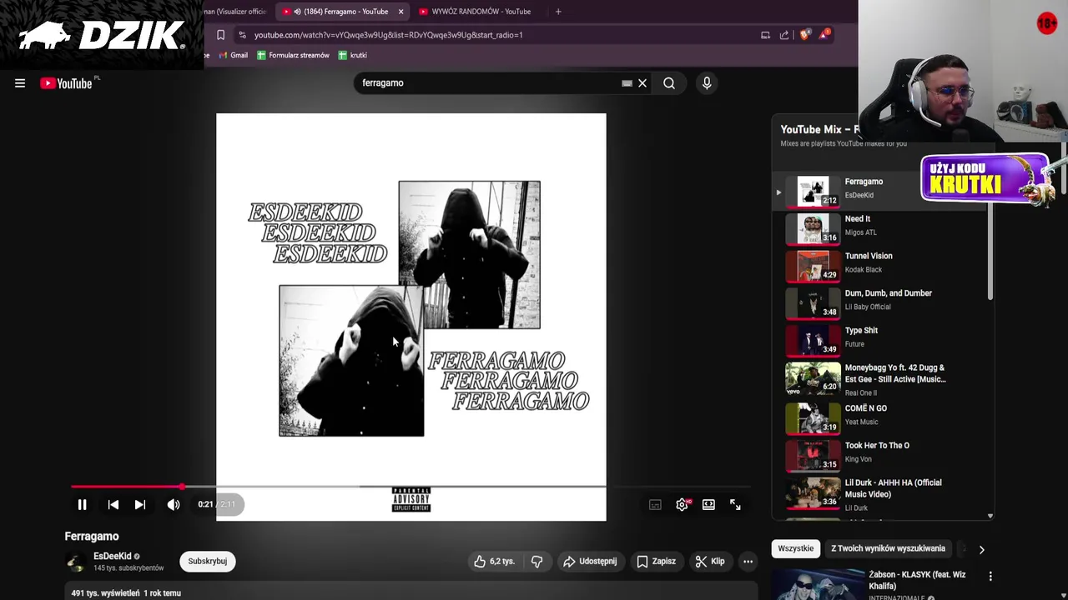The image size is (1068, 600).
Task: Switch to theater mode
Action: [708, 504]
